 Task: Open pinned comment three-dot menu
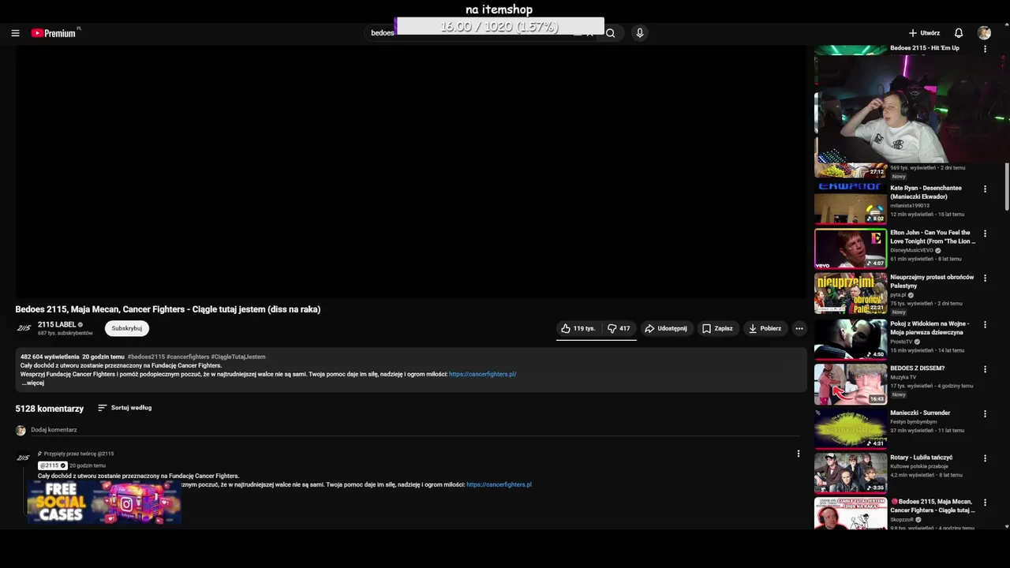799,454
